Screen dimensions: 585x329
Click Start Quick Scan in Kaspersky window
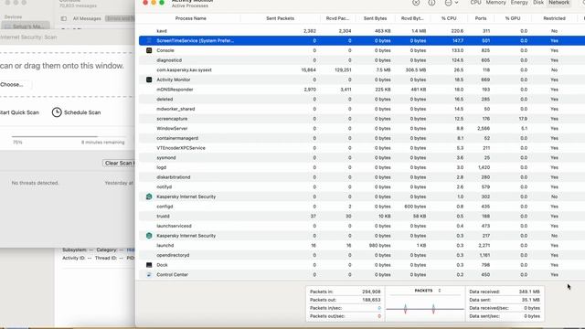19,112
